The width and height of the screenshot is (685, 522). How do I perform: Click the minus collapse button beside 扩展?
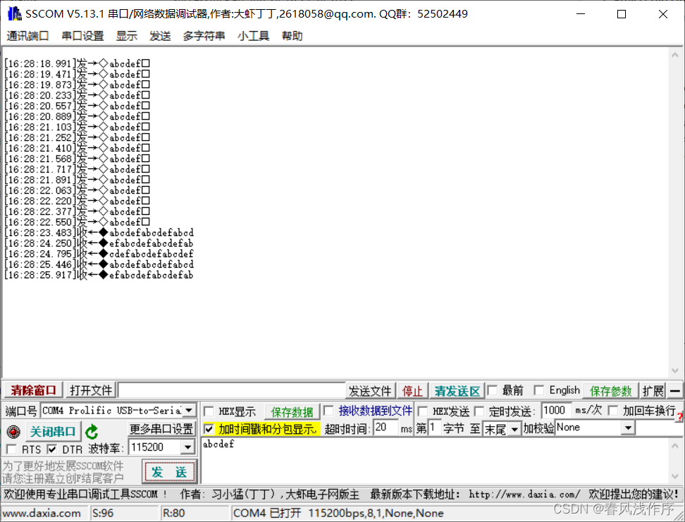coord(675,391)
